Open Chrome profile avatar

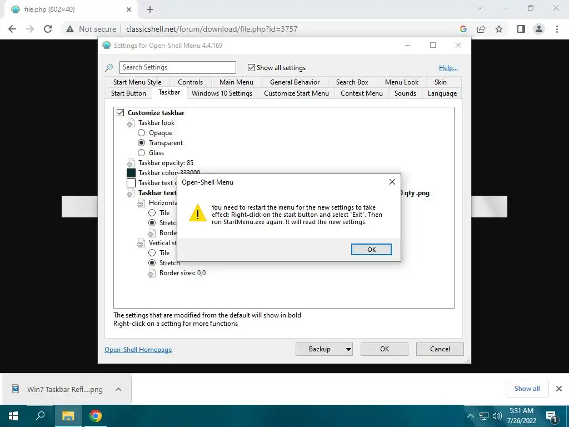(x=539, y=29)
